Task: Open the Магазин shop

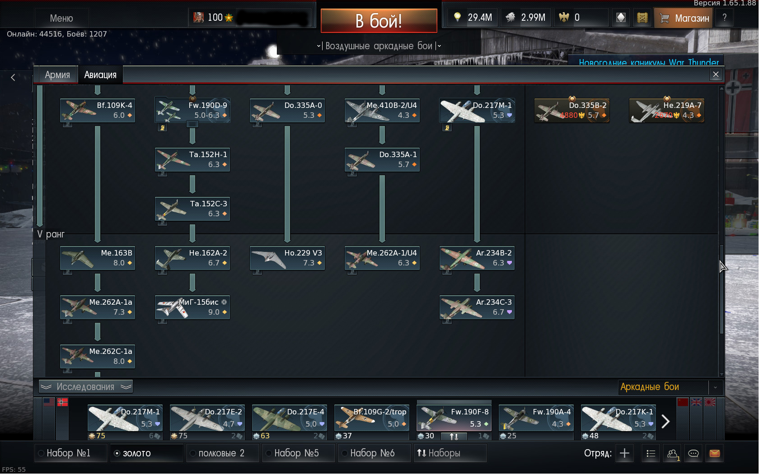Action: (684, 18)
